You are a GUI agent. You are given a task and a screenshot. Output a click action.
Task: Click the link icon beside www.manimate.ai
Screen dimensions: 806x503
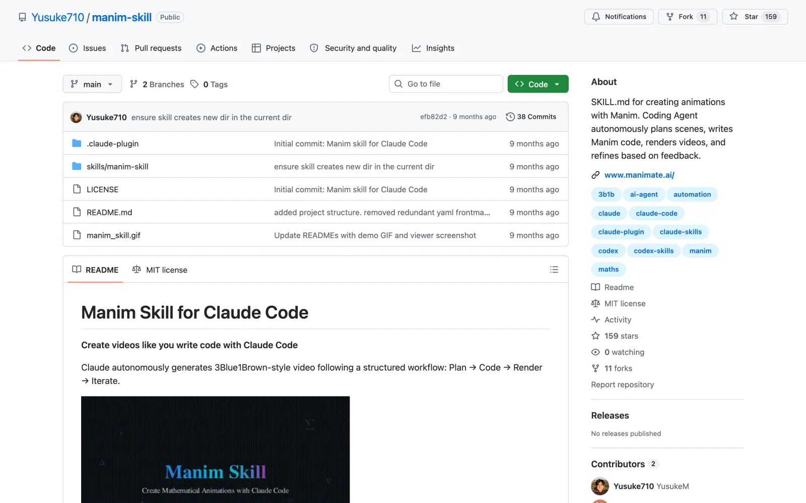coord(595,175)
